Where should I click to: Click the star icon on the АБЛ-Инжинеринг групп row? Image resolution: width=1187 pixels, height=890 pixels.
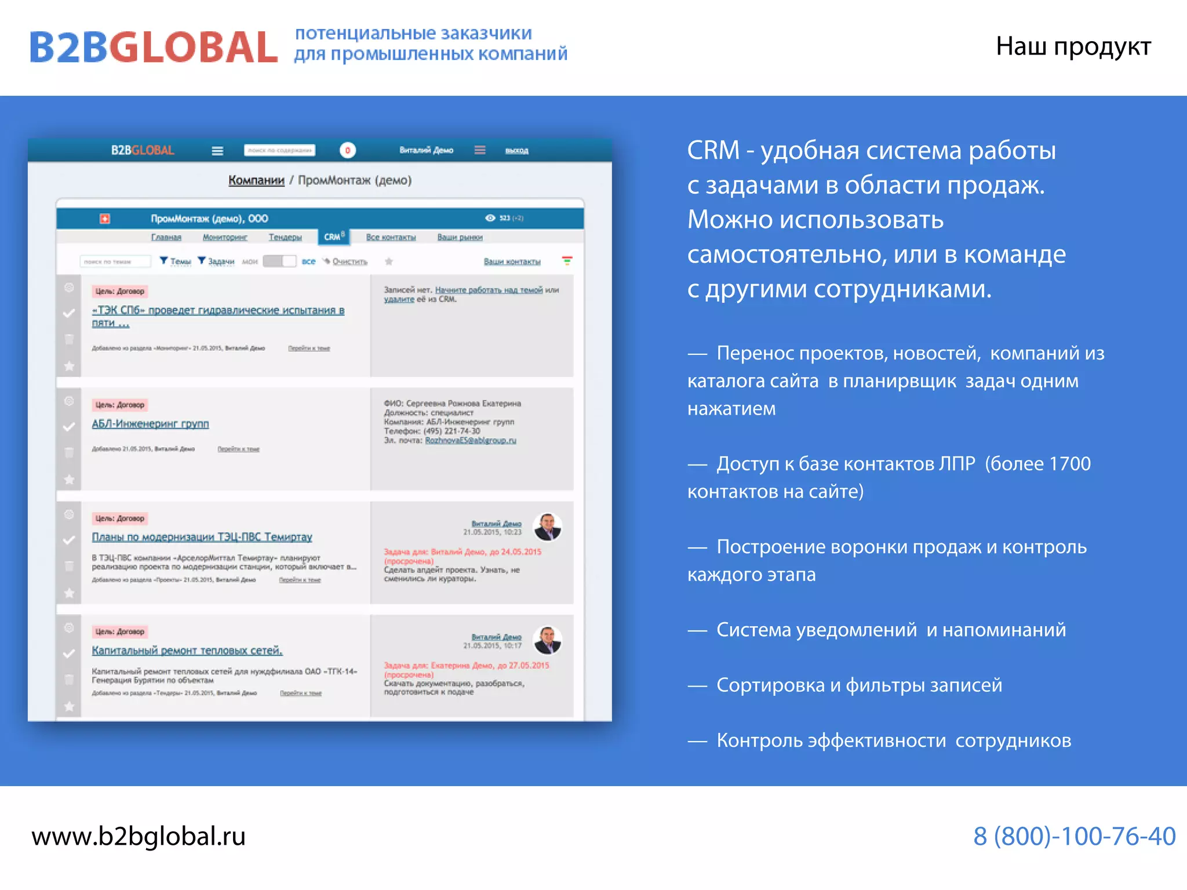click(69, 479)
